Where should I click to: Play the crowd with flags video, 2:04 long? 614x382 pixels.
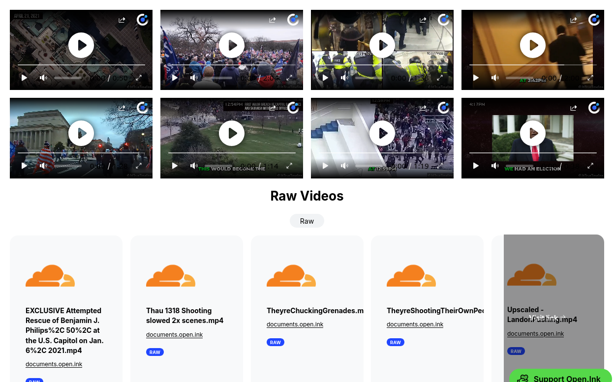pyautogui.click(x=232, y=45)
